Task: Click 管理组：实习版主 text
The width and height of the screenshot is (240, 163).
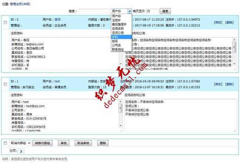Action: [x=23, y=87]
